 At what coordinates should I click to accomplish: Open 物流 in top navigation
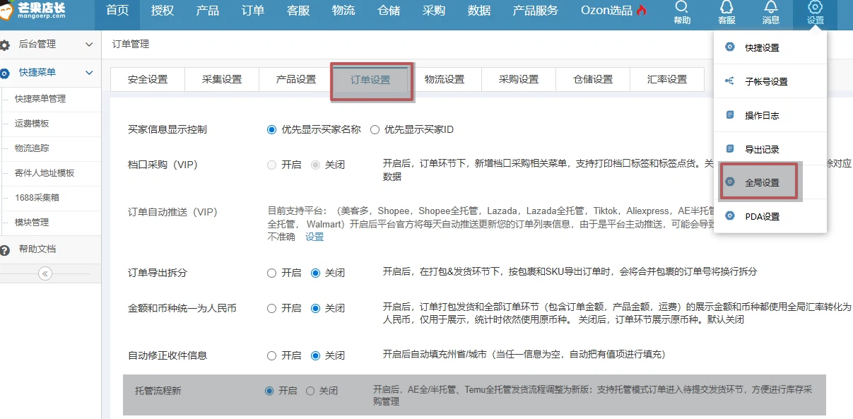coord(343,11)
